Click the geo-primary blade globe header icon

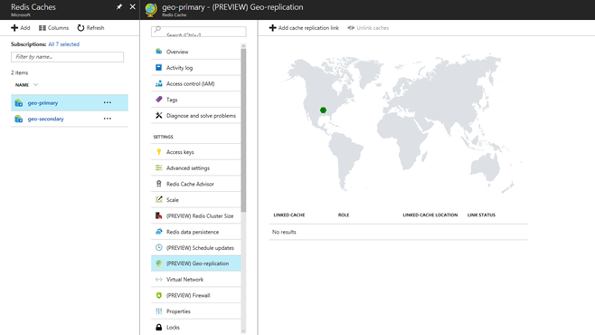151,9
